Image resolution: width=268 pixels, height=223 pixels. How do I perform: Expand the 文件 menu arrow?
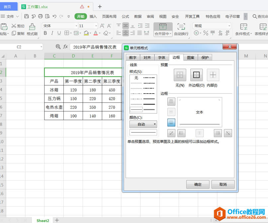[x=17, y=16]
